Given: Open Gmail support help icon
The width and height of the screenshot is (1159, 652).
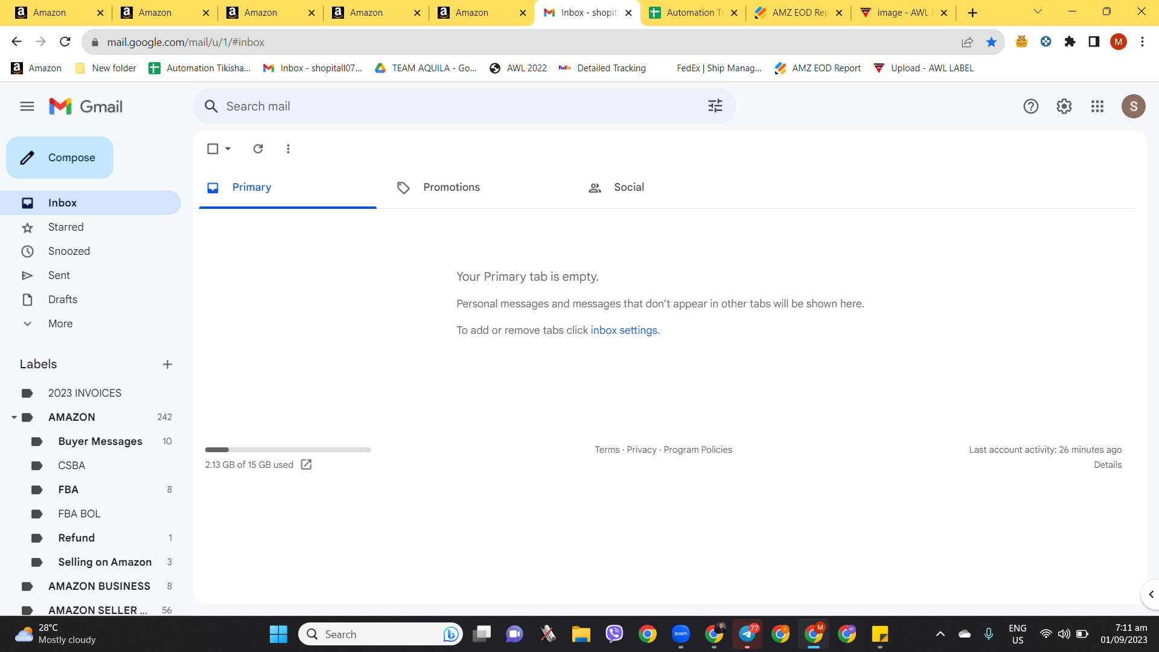Looking at the screenshot, I should click(x=1031, y=106).
